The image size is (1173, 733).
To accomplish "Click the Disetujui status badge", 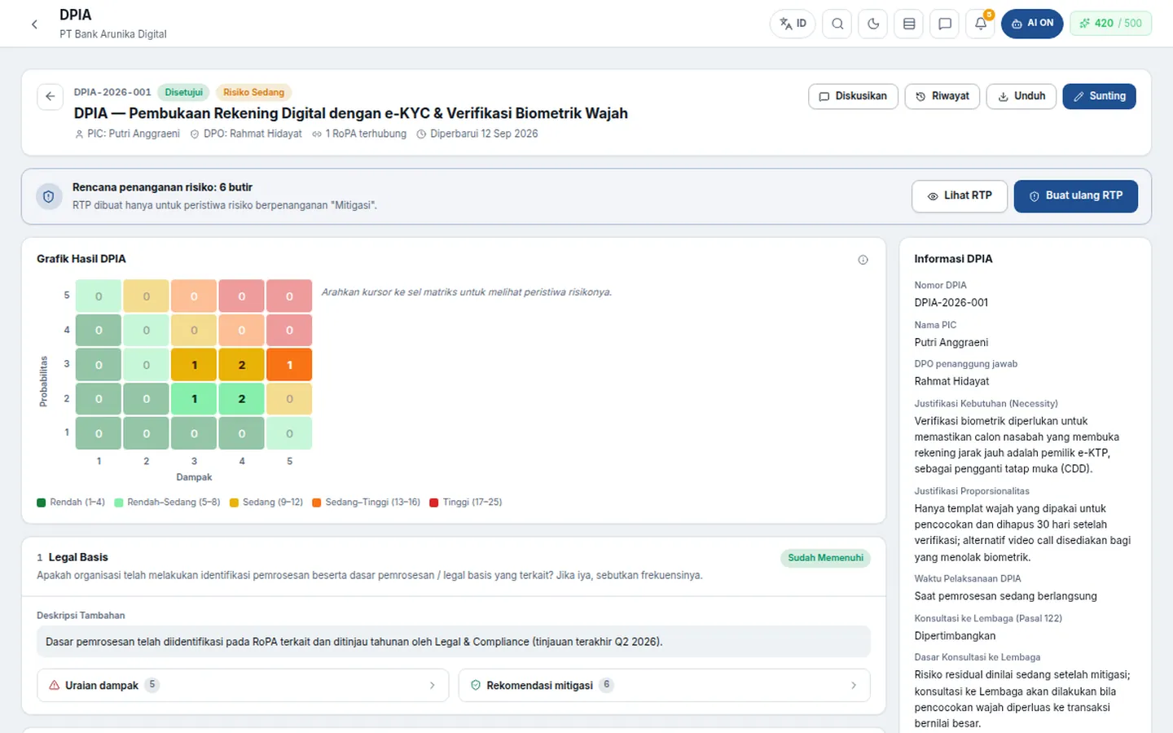I will [183, 93].
